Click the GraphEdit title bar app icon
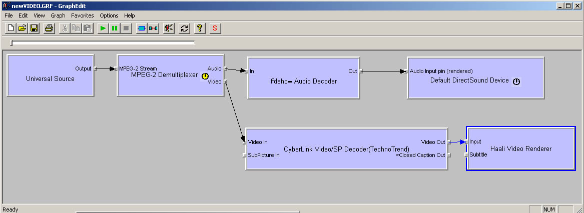Image resolution: width=584 pixels, height=213 pixels. coord(7,5)
